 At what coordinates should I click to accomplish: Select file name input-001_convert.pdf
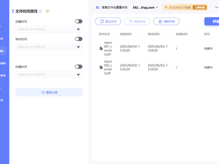click(108, 48)
